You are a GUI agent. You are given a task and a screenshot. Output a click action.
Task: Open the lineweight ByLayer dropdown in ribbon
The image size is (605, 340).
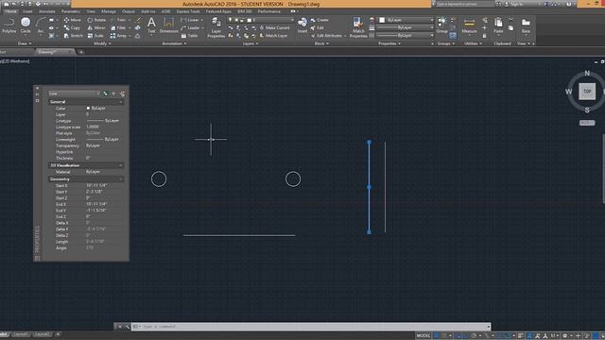406,27
